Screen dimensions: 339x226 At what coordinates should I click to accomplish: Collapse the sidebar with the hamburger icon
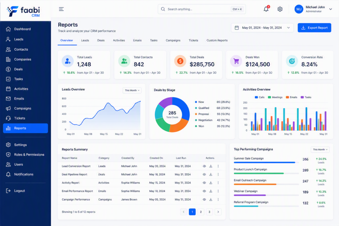(x=61, y=9)
